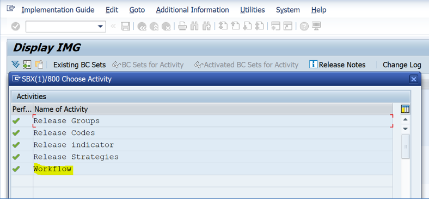Viewport: 429px width, 199px height.
Task: Click the checkmark next to Release indicator
Action: (16, 145)
